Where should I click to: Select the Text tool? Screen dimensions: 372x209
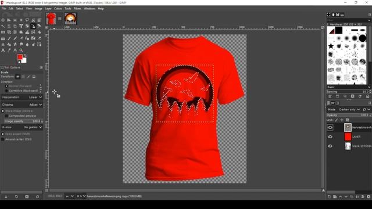pyautogui.click(x=3, y=51)
